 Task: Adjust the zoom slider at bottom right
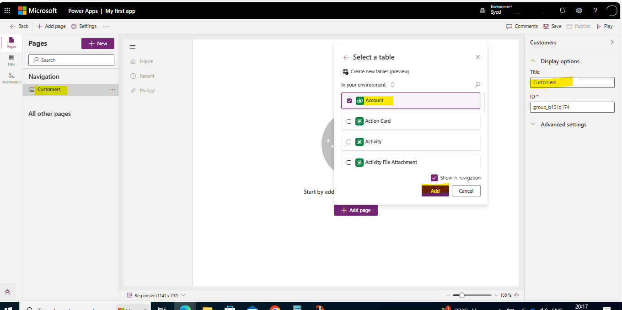pos(462,295)
